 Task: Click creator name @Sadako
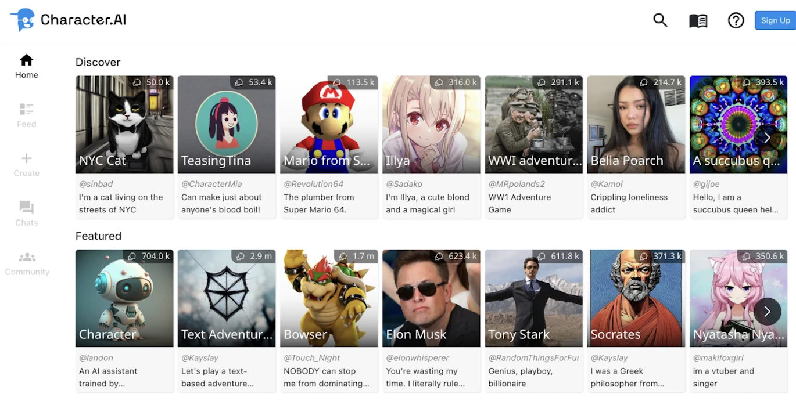point(404,184)
